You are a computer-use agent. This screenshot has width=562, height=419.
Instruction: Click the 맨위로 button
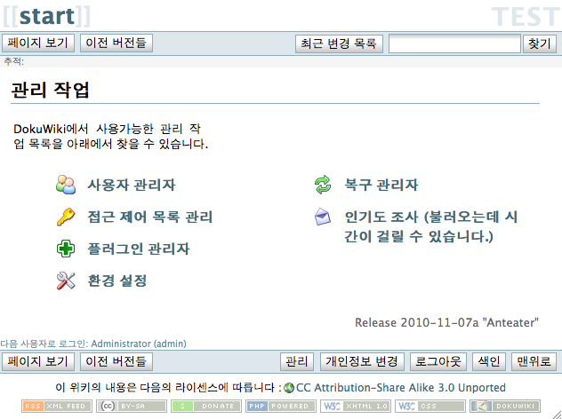click(x=534, y=361)
